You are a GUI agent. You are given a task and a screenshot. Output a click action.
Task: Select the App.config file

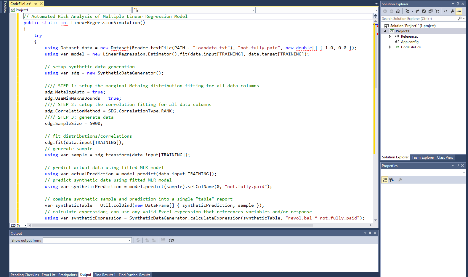(x=410, y=42)
